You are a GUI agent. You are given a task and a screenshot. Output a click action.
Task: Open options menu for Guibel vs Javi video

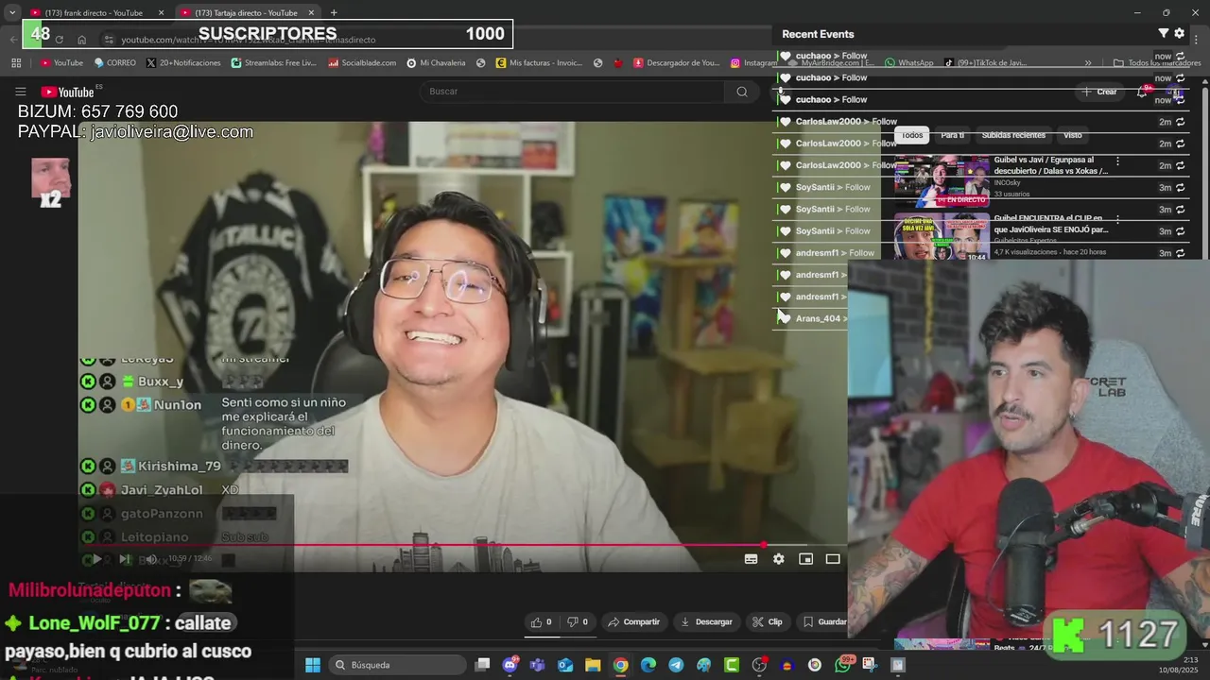[1117, 161]
